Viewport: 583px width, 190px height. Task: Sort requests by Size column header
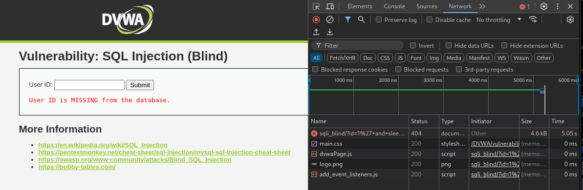click(534, 121)
